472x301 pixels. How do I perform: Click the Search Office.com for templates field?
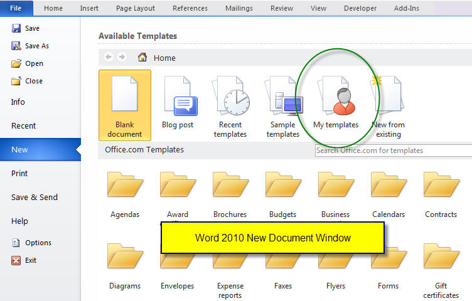[394, 150]
